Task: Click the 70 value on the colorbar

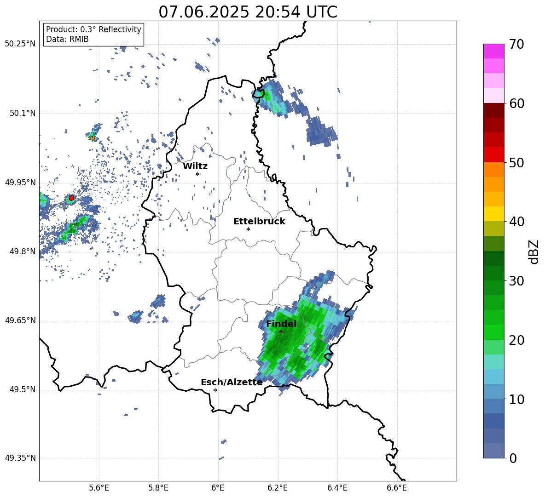Action: pos(517,45)
